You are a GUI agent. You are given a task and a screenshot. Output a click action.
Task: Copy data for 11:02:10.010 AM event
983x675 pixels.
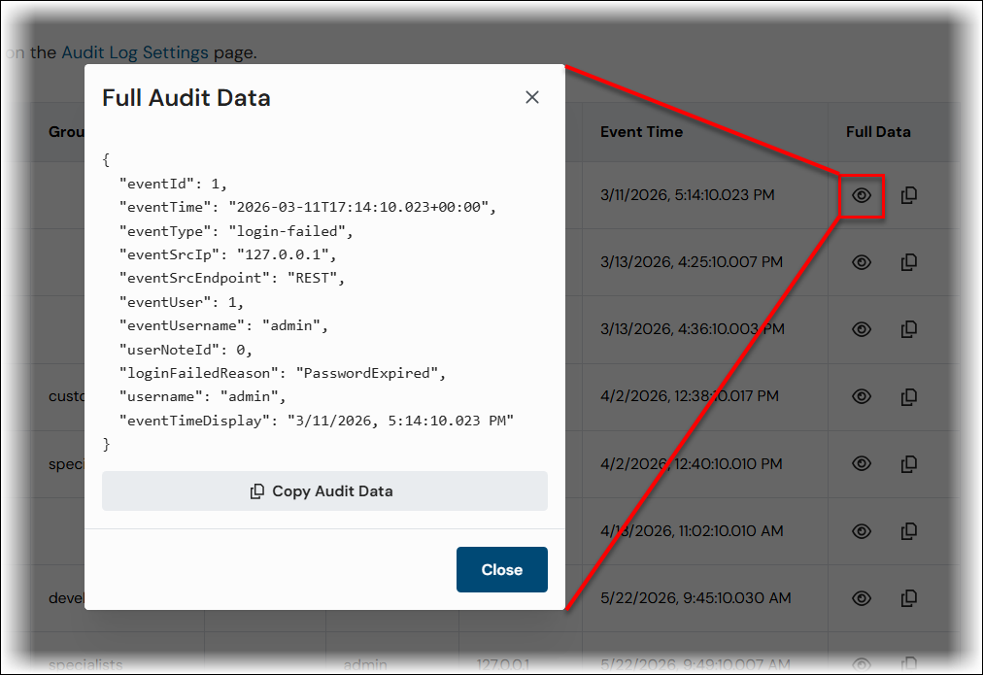tap(909, 531)
